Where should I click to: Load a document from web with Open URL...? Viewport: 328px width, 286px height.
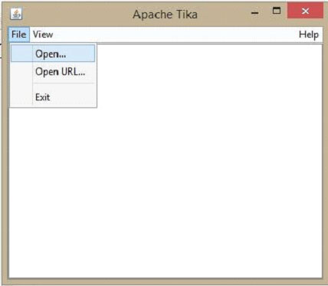click(x=53, y=72)
